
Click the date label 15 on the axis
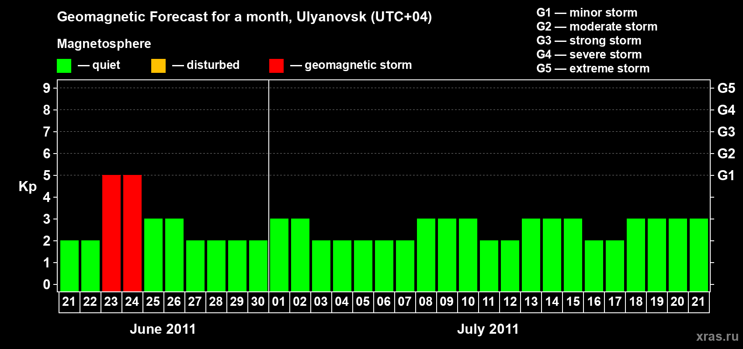click(x=573, y=301)
